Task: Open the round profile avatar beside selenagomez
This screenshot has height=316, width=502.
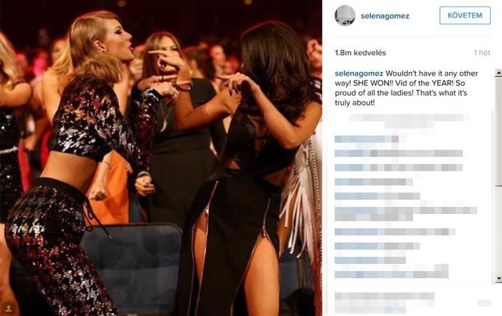Action: click(345, 16)
